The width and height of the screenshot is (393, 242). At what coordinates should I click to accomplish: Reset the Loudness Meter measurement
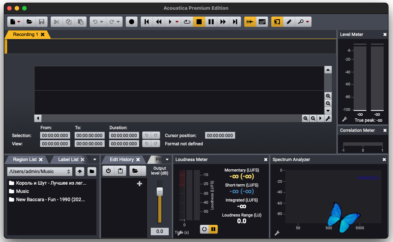[x=204, y=229]
